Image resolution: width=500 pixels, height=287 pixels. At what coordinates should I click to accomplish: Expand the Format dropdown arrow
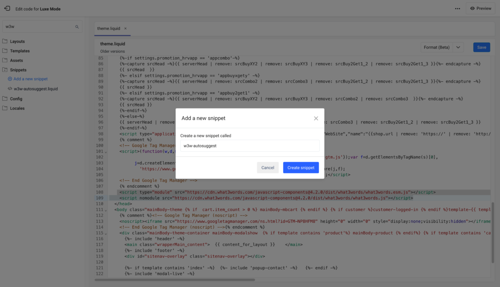click(x=458, y=48)
